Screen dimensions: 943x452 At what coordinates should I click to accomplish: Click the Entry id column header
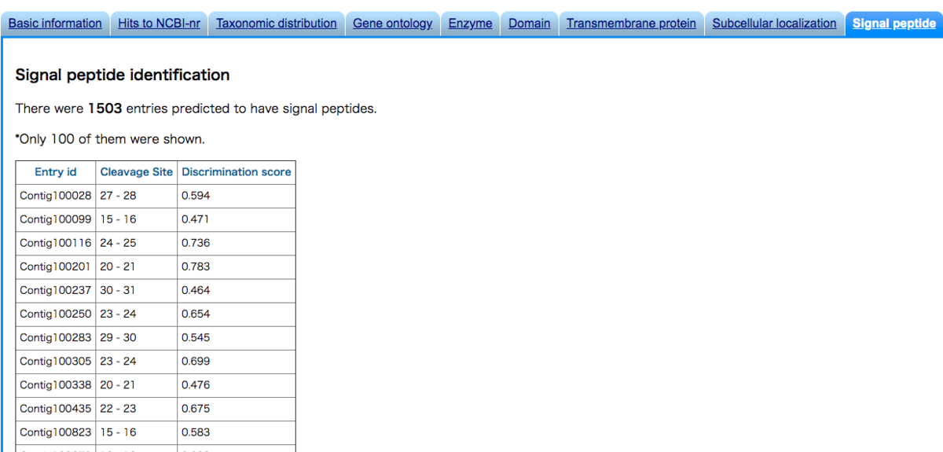click(x=56, y=172)
